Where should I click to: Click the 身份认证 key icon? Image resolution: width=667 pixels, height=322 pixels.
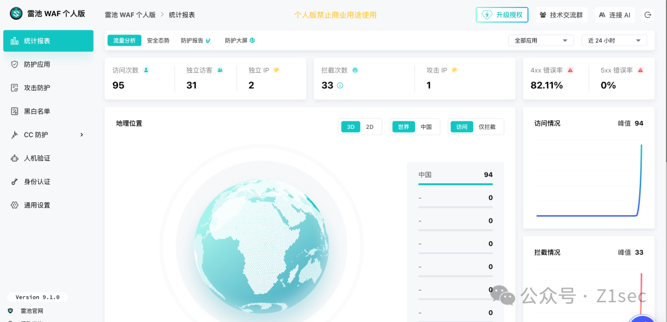point(14,182)
